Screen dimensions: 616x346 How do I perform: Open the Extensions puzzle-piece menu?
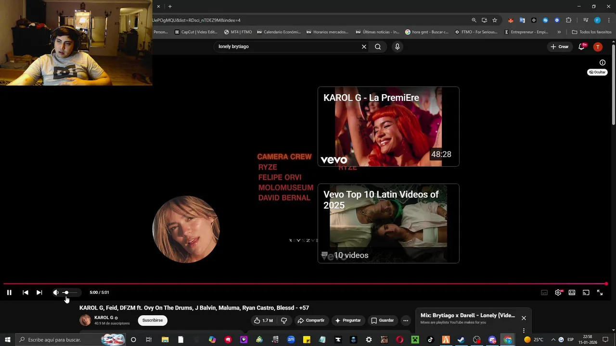[x=568, y=20]
